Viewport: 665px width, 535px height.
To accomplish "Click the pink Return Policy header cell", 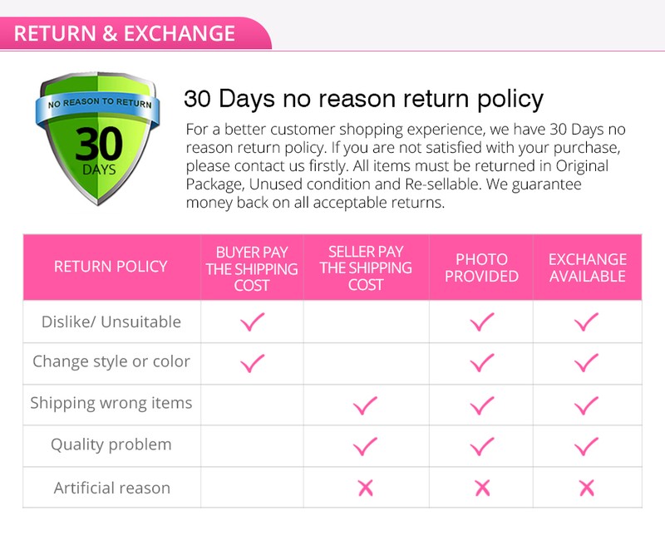I will (111, 267).
